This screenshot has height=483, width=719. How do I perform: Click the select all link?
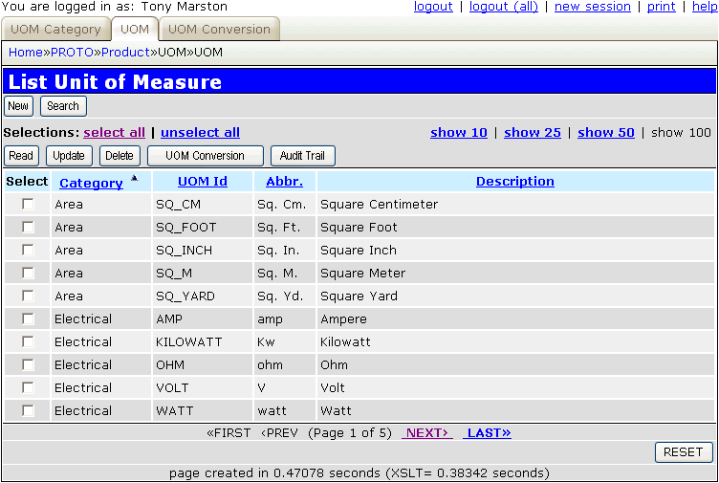tap(115, 133)
